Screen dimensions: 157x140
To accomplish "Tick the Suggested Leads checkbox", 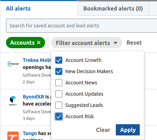I will pyautogui.click(x=59, y=105).
